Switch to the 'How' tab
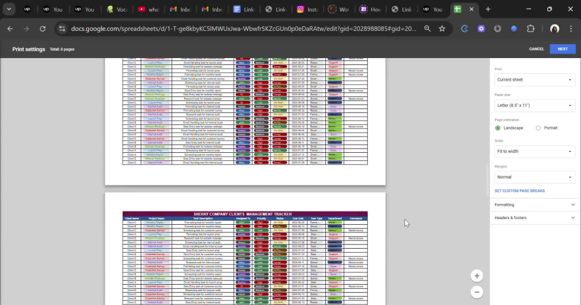The image size is (581, 305). (x=371, y=9)
